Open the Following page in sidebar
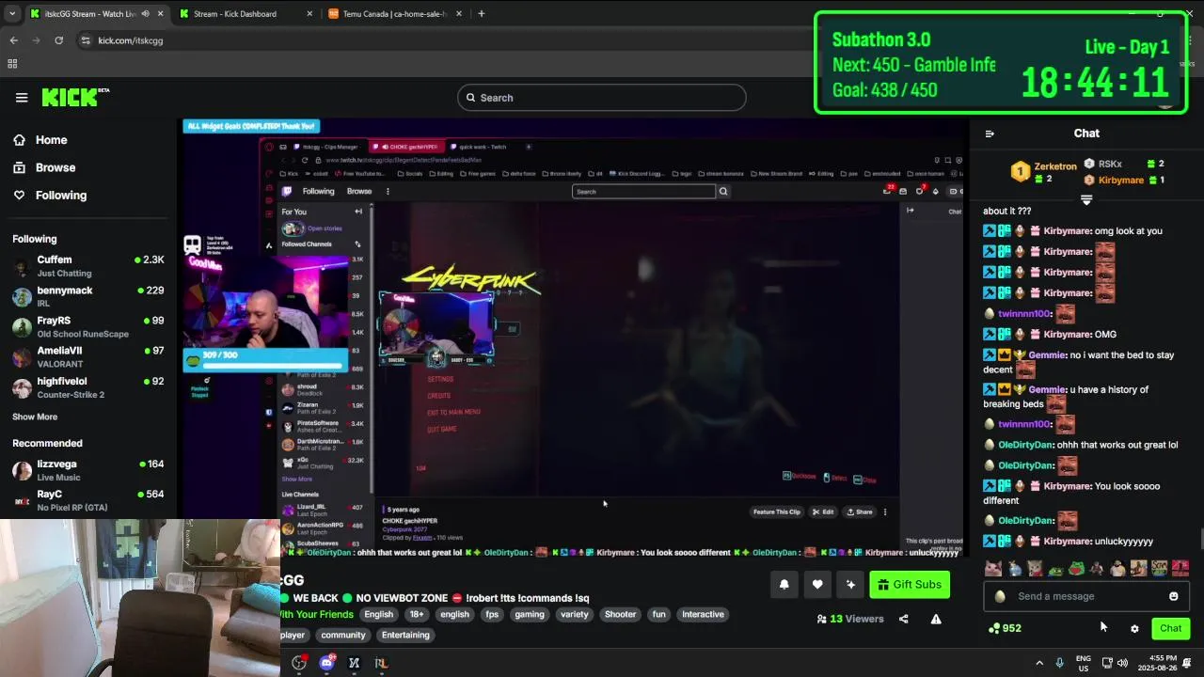The width and height of the screenshot is (1204, 677). click(x=61, y=196)
